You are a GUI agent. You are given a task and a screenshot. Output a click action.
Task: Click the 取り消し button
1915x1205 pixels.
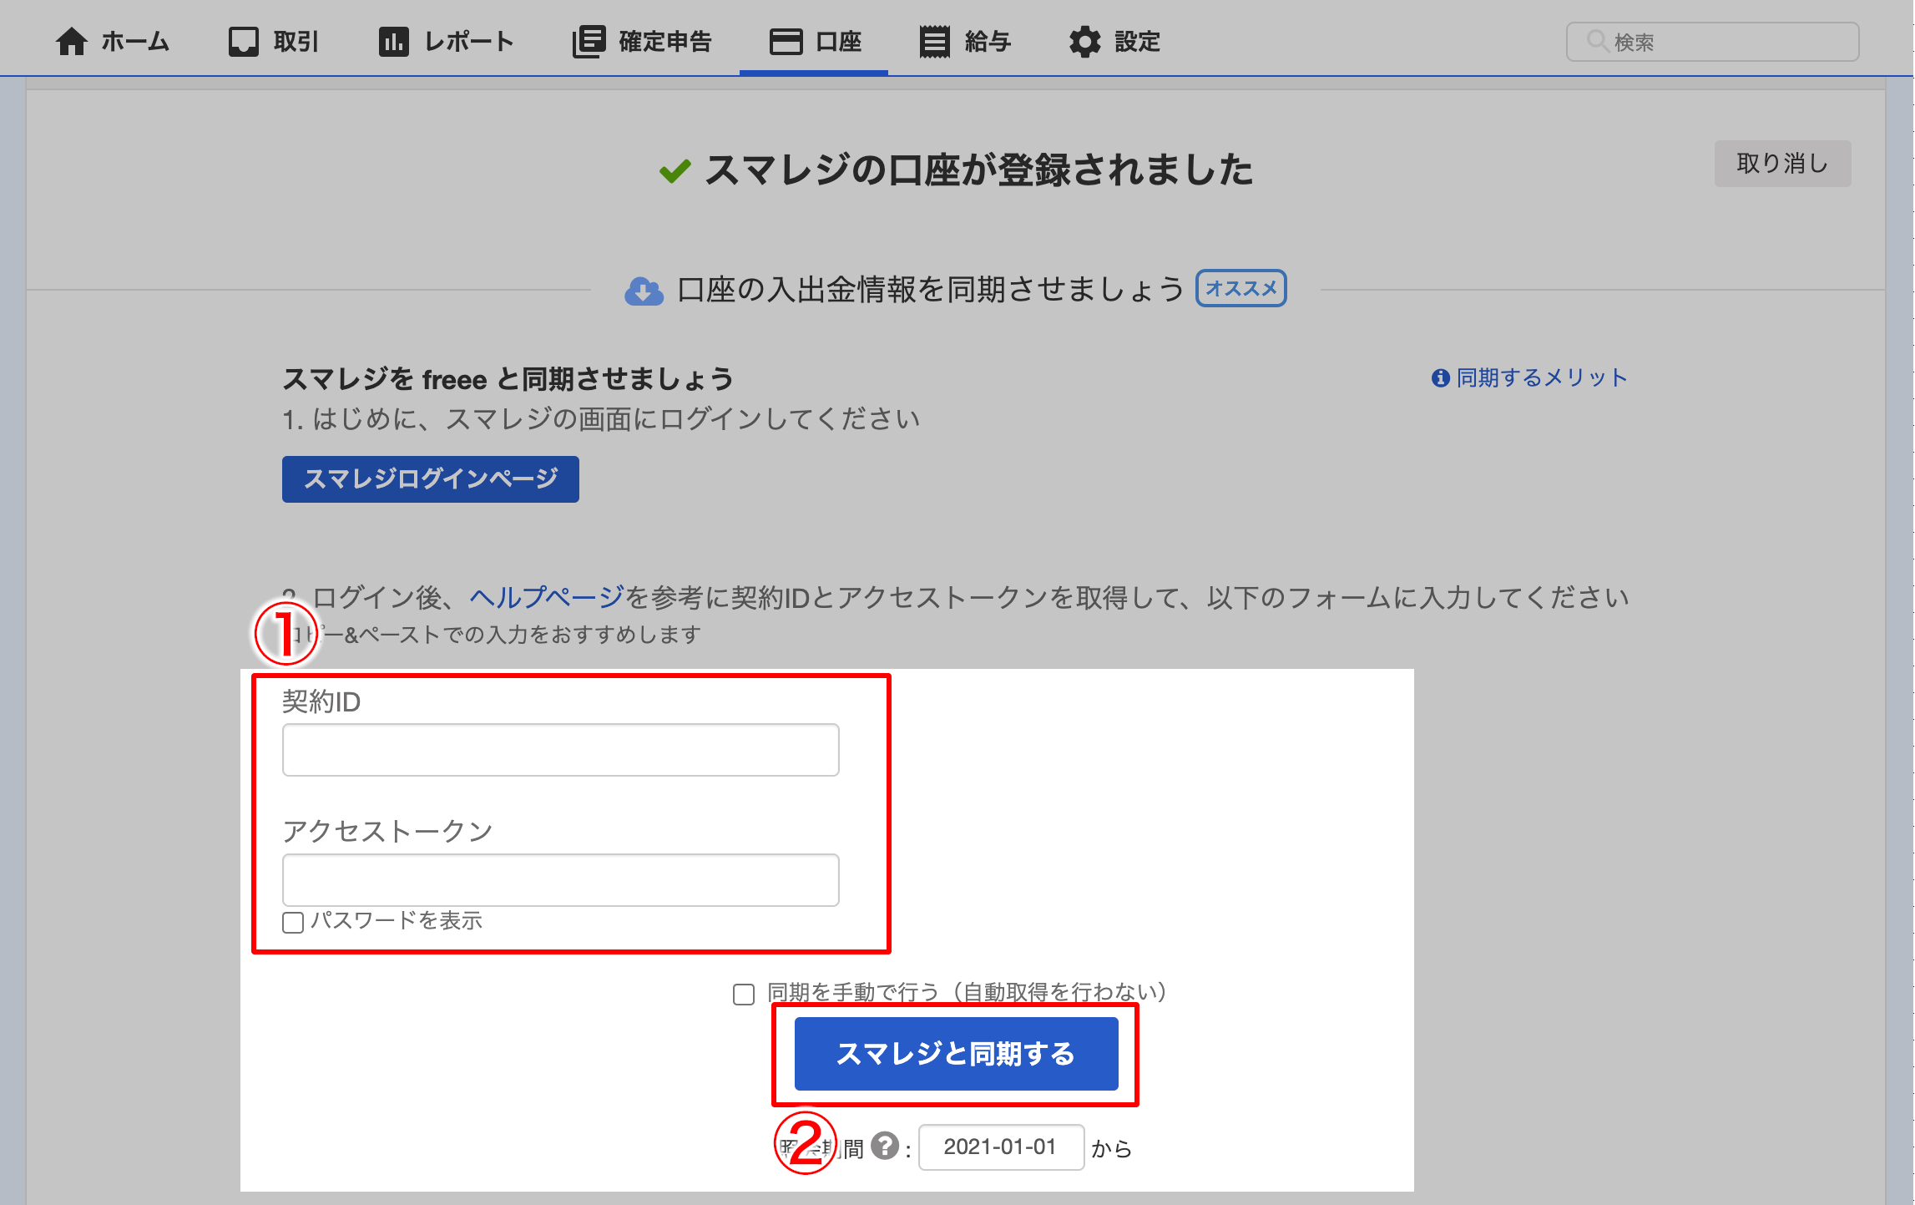(x=1781, y=164)
